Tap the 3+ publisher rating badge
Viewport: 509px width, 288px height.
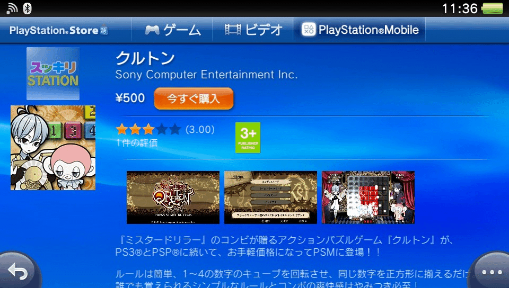point(248,138)
